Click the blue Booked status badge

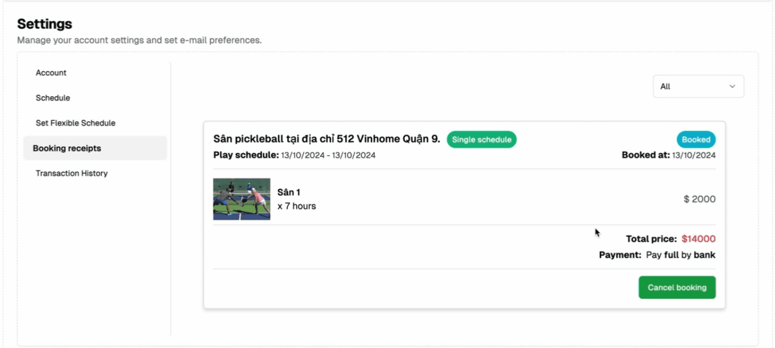click(696, 140)
